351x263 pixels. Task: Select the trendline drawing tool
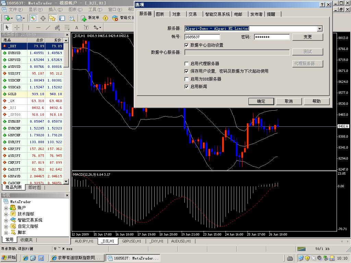48,27
